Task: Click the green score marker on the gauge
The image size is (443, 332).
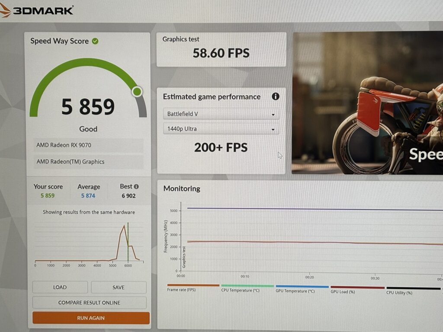Action: (x=137, y=92)
